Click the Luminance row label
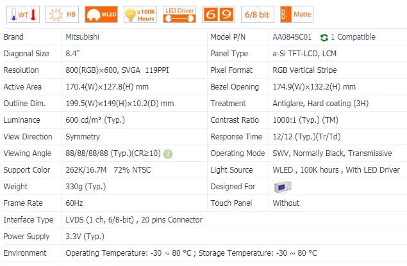The image size is (407, 266). point(22,120)
